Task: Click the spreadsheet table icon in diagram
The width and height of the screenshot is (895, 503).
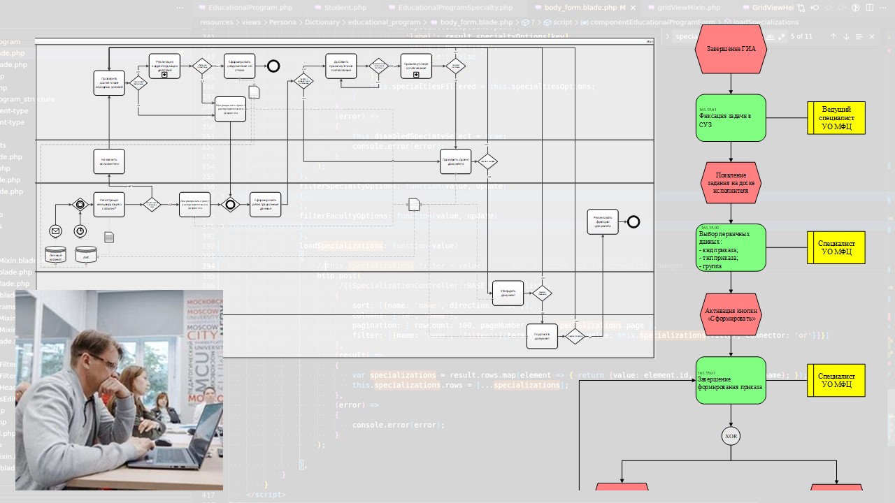Action: pos(109,238)
